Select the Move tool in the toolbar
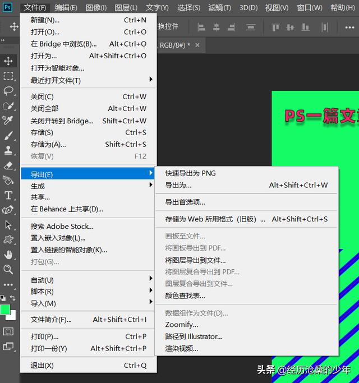The width and height of the screenshot is (359, 383). (8, 61)
